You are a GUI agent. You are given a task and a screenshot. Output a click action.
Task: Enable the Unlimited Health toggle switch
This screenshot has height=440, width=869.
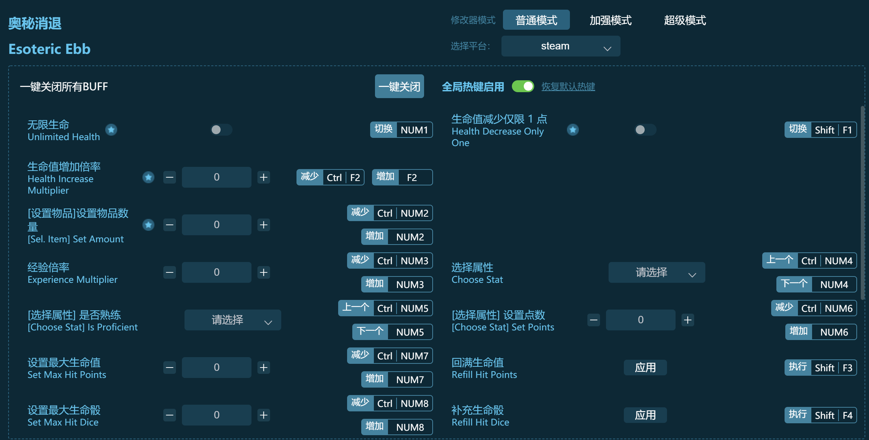221,130
